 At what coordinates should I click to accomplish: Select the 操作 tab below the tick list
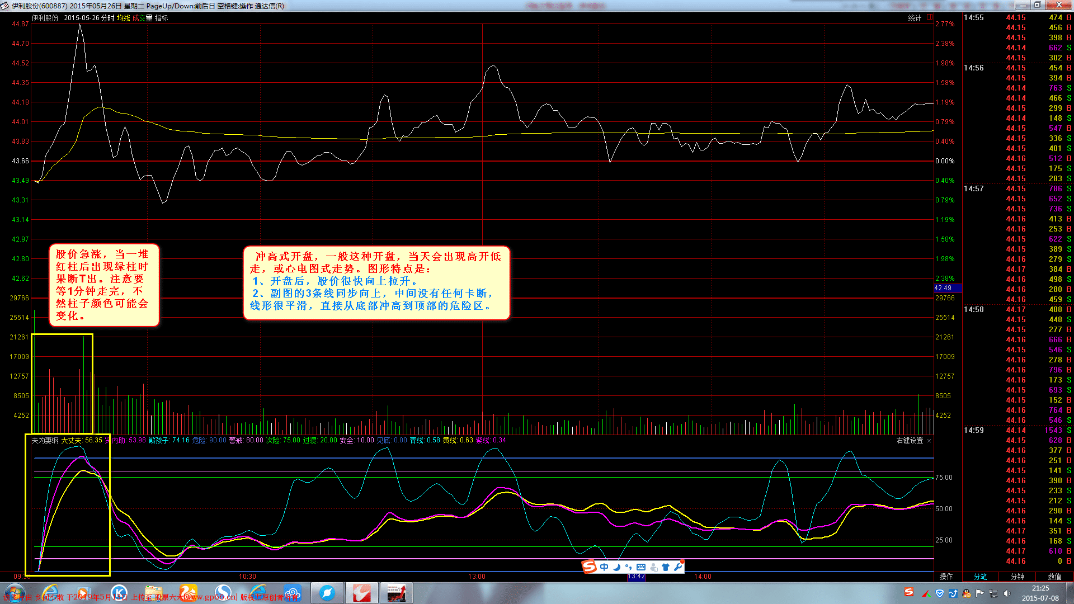(946, 577)
